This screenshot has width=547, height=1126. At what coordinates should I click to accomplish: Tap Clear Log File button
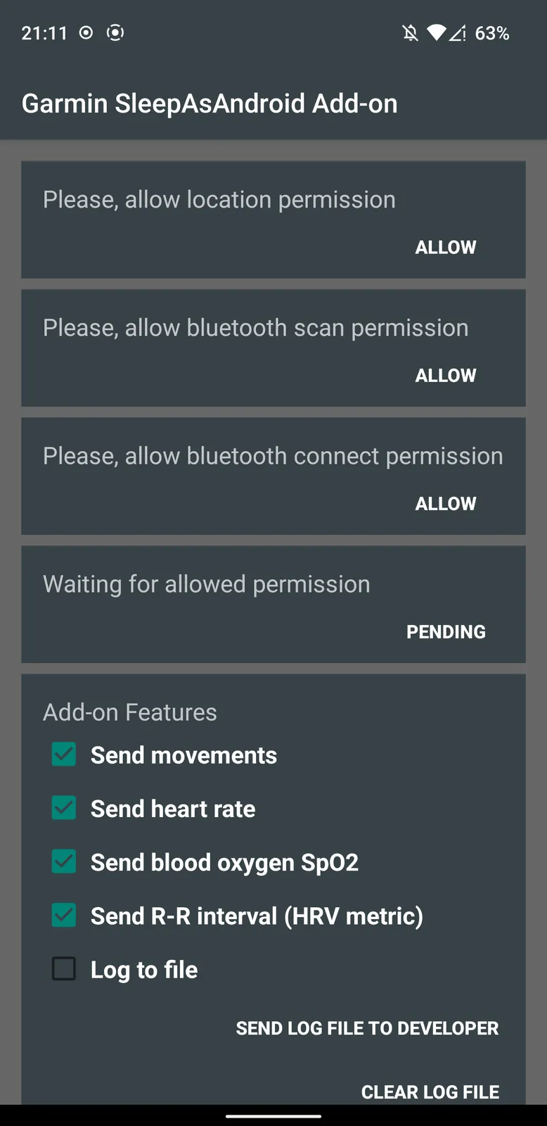coord(430,1092)
